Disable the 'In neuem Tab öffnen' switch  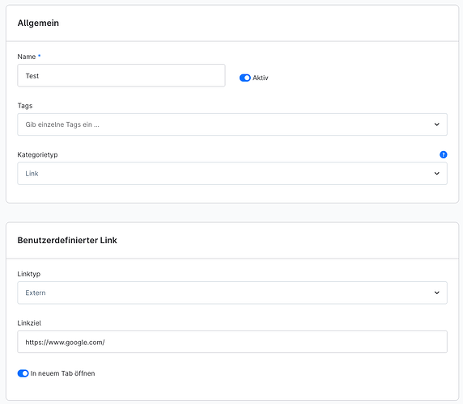[x=23, y=373]
